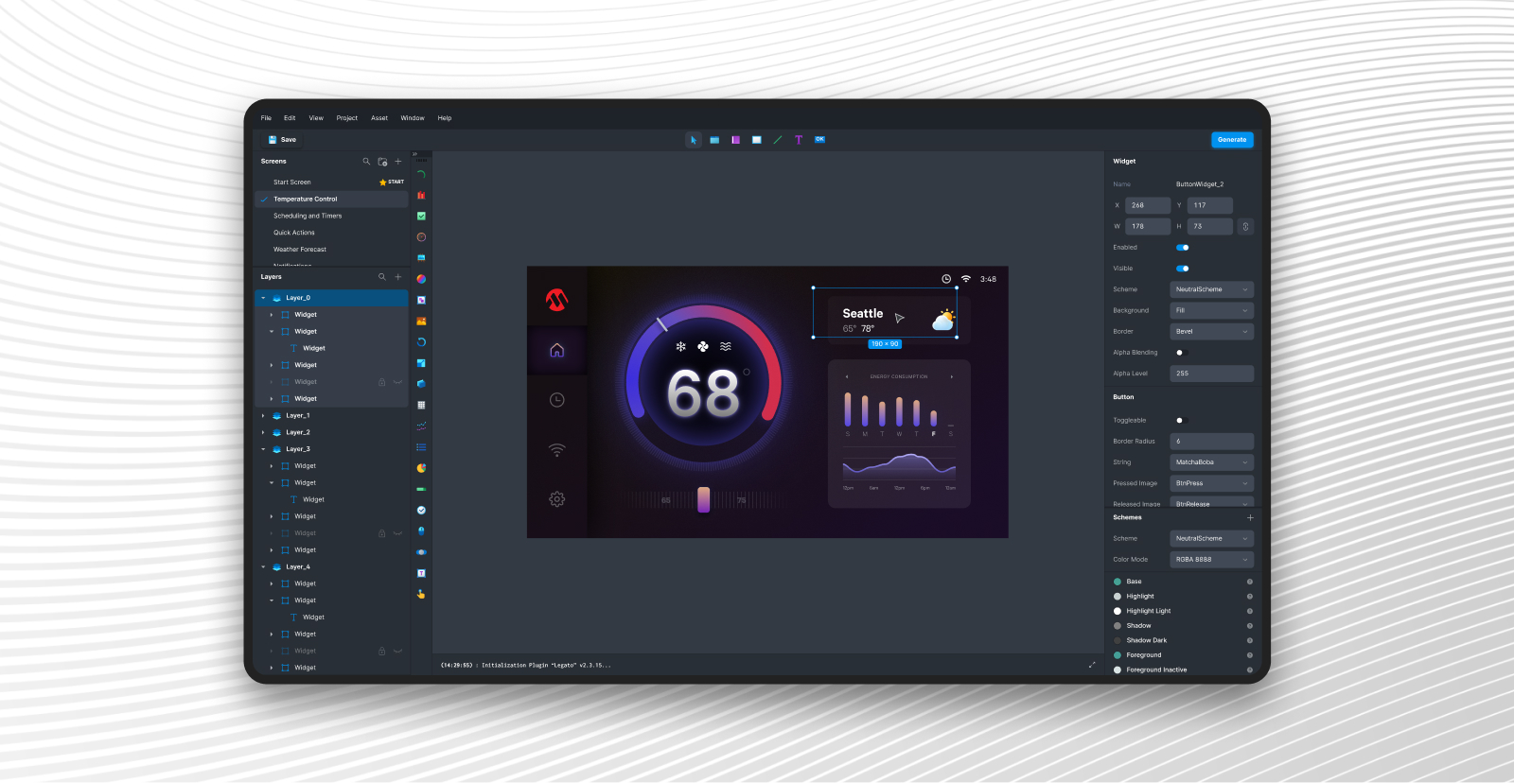The width and height of the screenshot is (1514, 783).
Task: Open the Color Mode RGBA 8888 dropdown
Action: 1211,560
